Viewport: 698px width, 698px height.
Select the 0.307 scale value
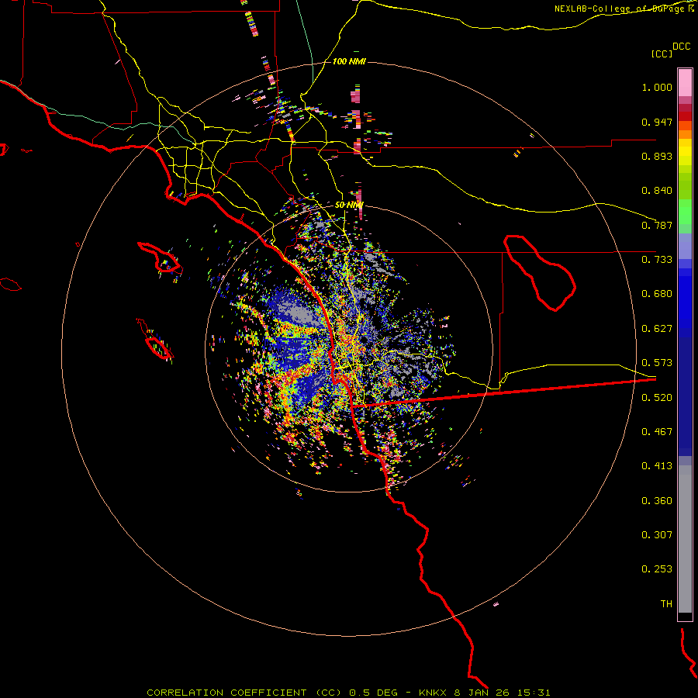click(657, 535)
